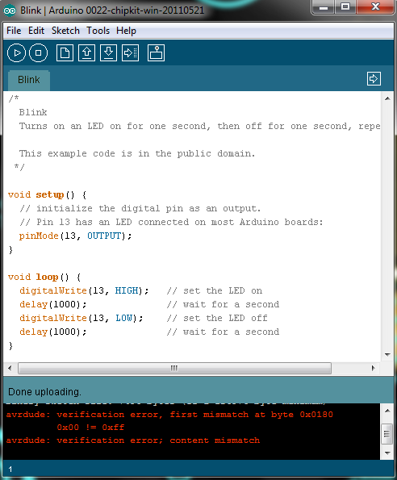Click the editor vertical scroll down arrow
Screen dimensions: 397x480
click(387, 355)
